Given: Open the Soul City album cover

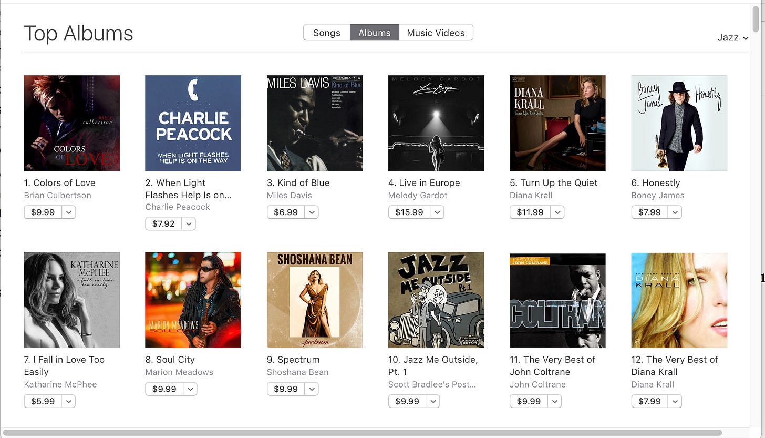Looking at the screenshot, I should click(x=193, y=300).
